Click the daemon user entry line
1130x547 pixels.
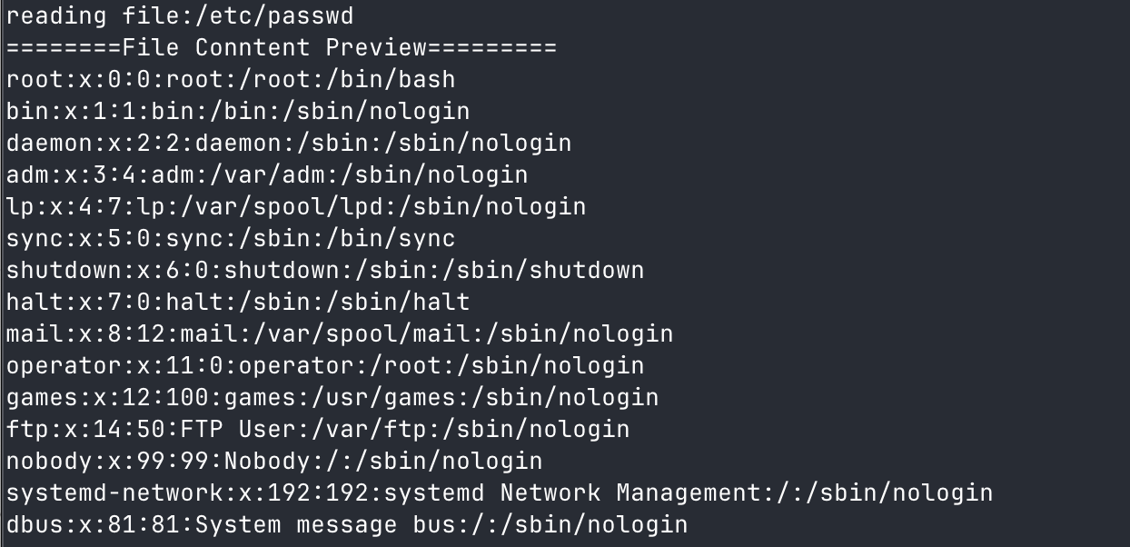[x=289, y=144]
